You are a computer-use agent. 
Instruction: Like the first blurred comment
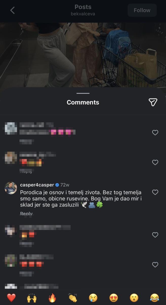coord(155,132)
